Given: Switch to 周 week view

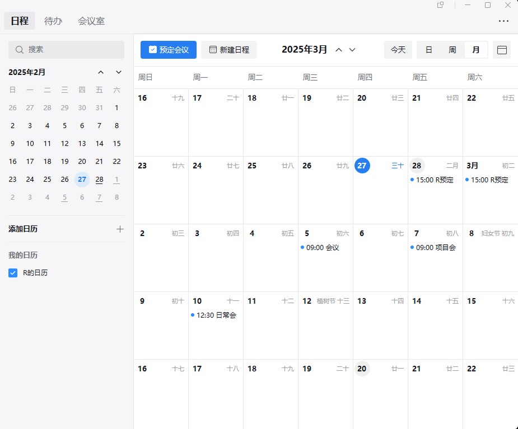Looking at the screenshot, I should (x=452, y=50).
